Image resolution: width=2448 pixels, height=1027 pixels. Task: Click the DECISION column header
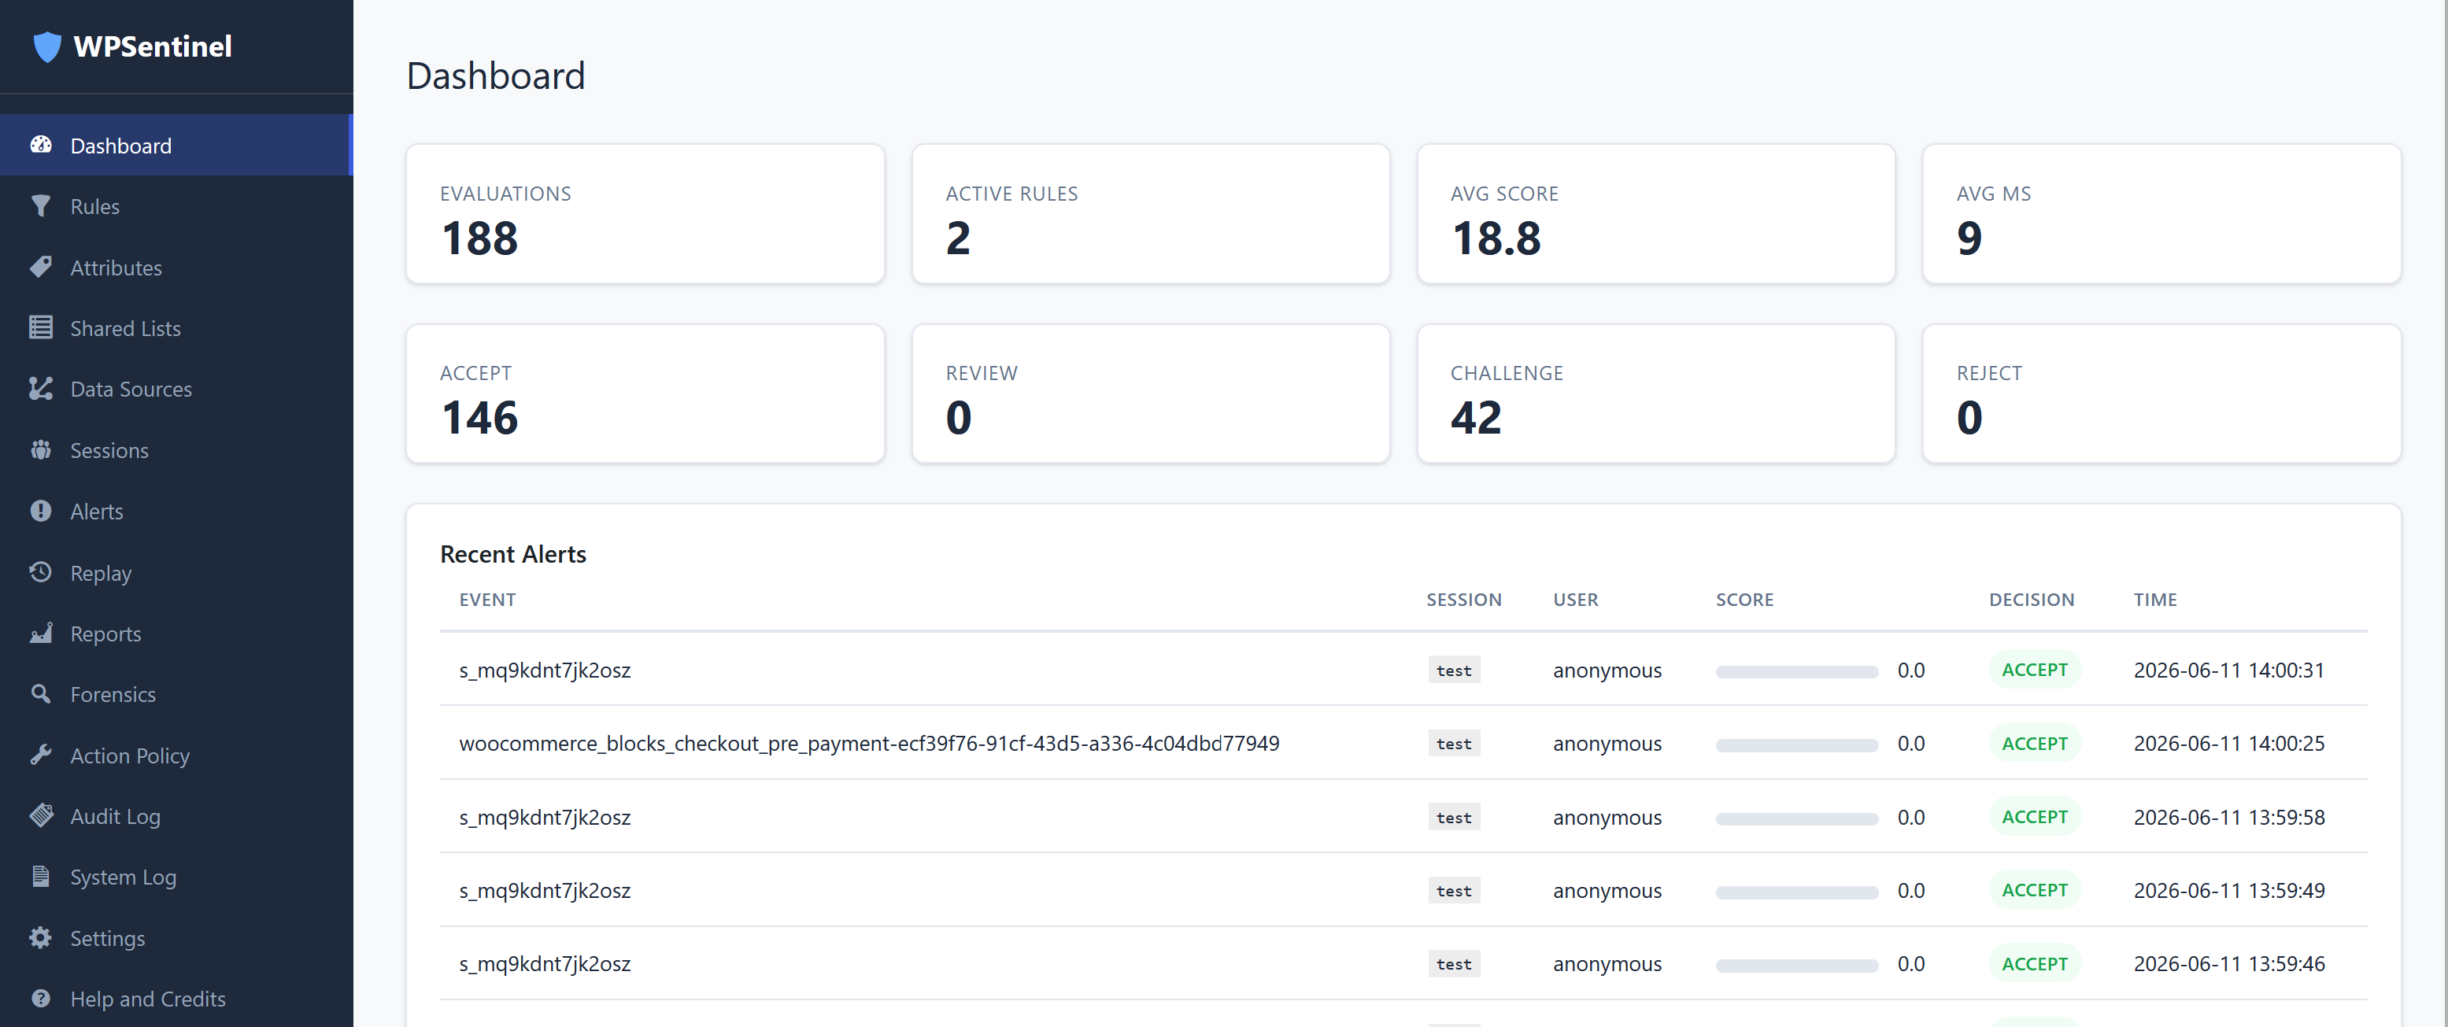pos(2031,600)
